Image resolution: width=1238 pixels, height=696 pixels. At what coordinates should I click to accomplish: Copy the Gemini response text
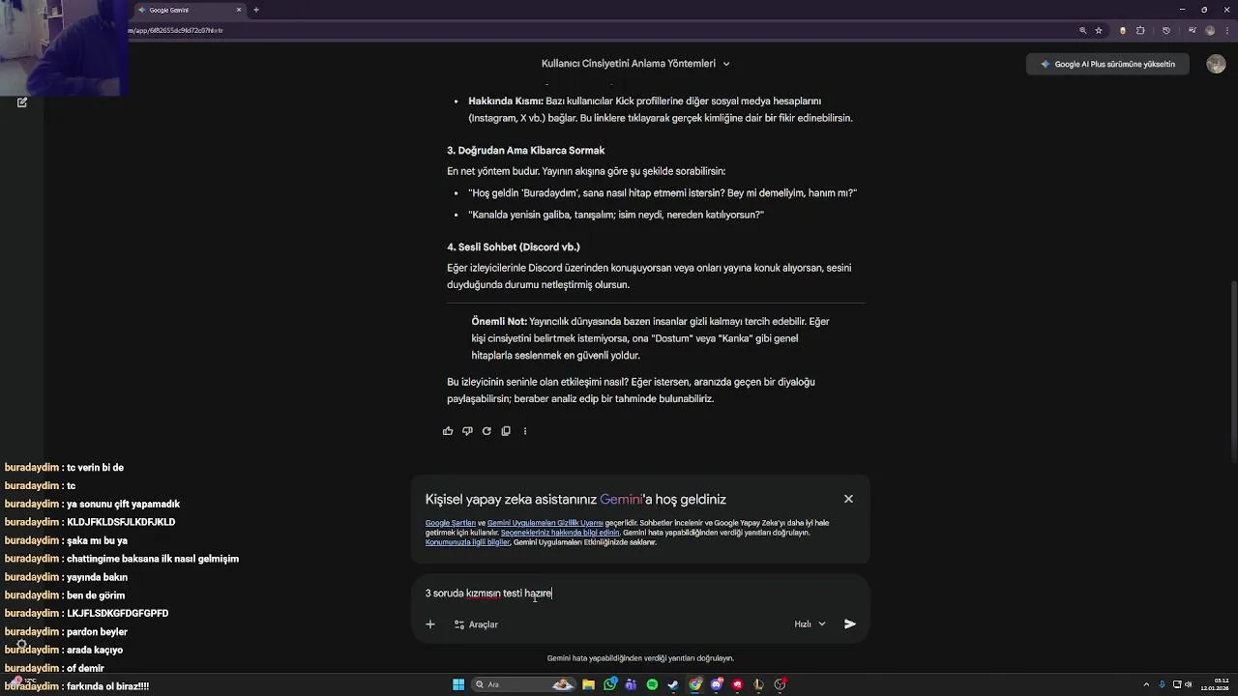click(506, 431)
